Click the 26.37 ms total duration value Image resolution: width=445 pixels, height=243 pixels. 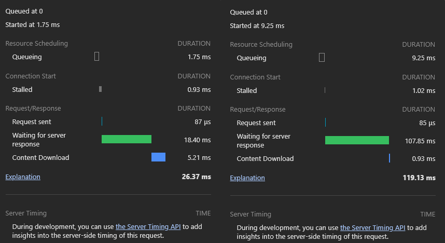(x=196, y=177)
